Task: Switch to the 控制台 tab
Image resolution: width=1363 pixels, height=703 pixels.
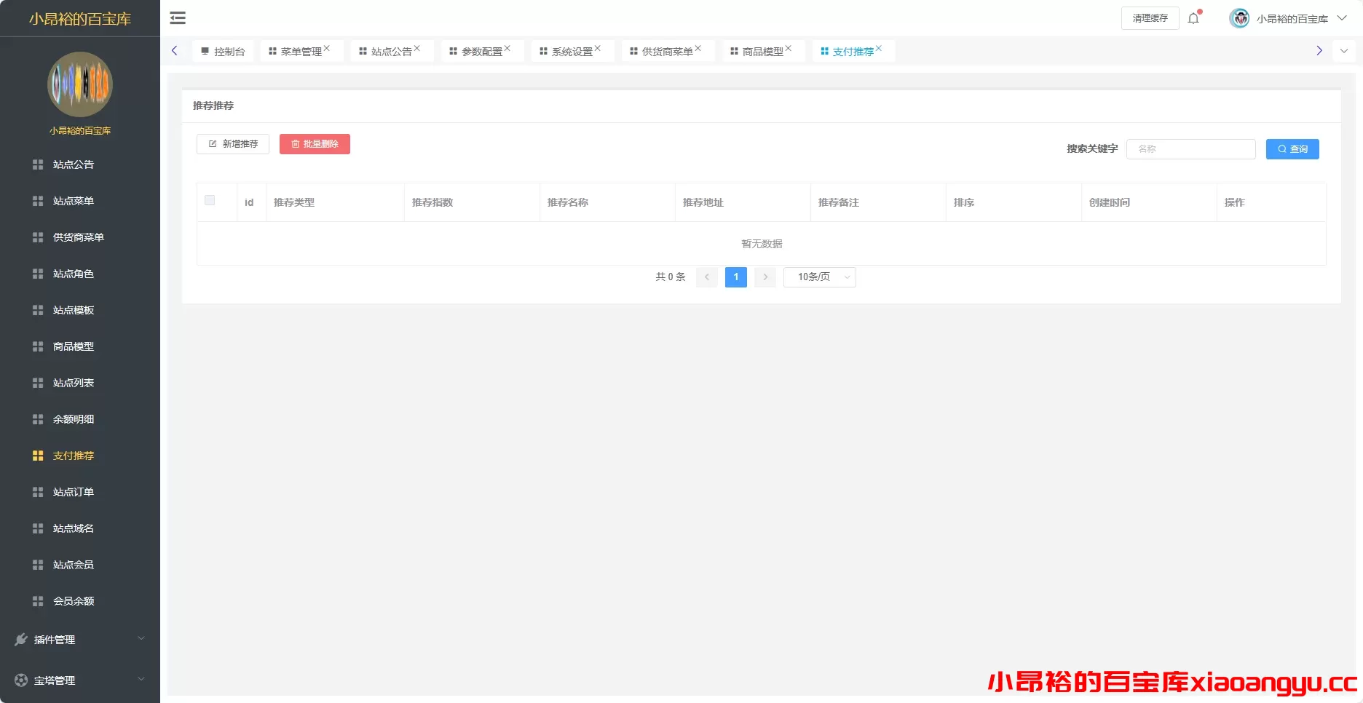Action: tap(223, 50)
